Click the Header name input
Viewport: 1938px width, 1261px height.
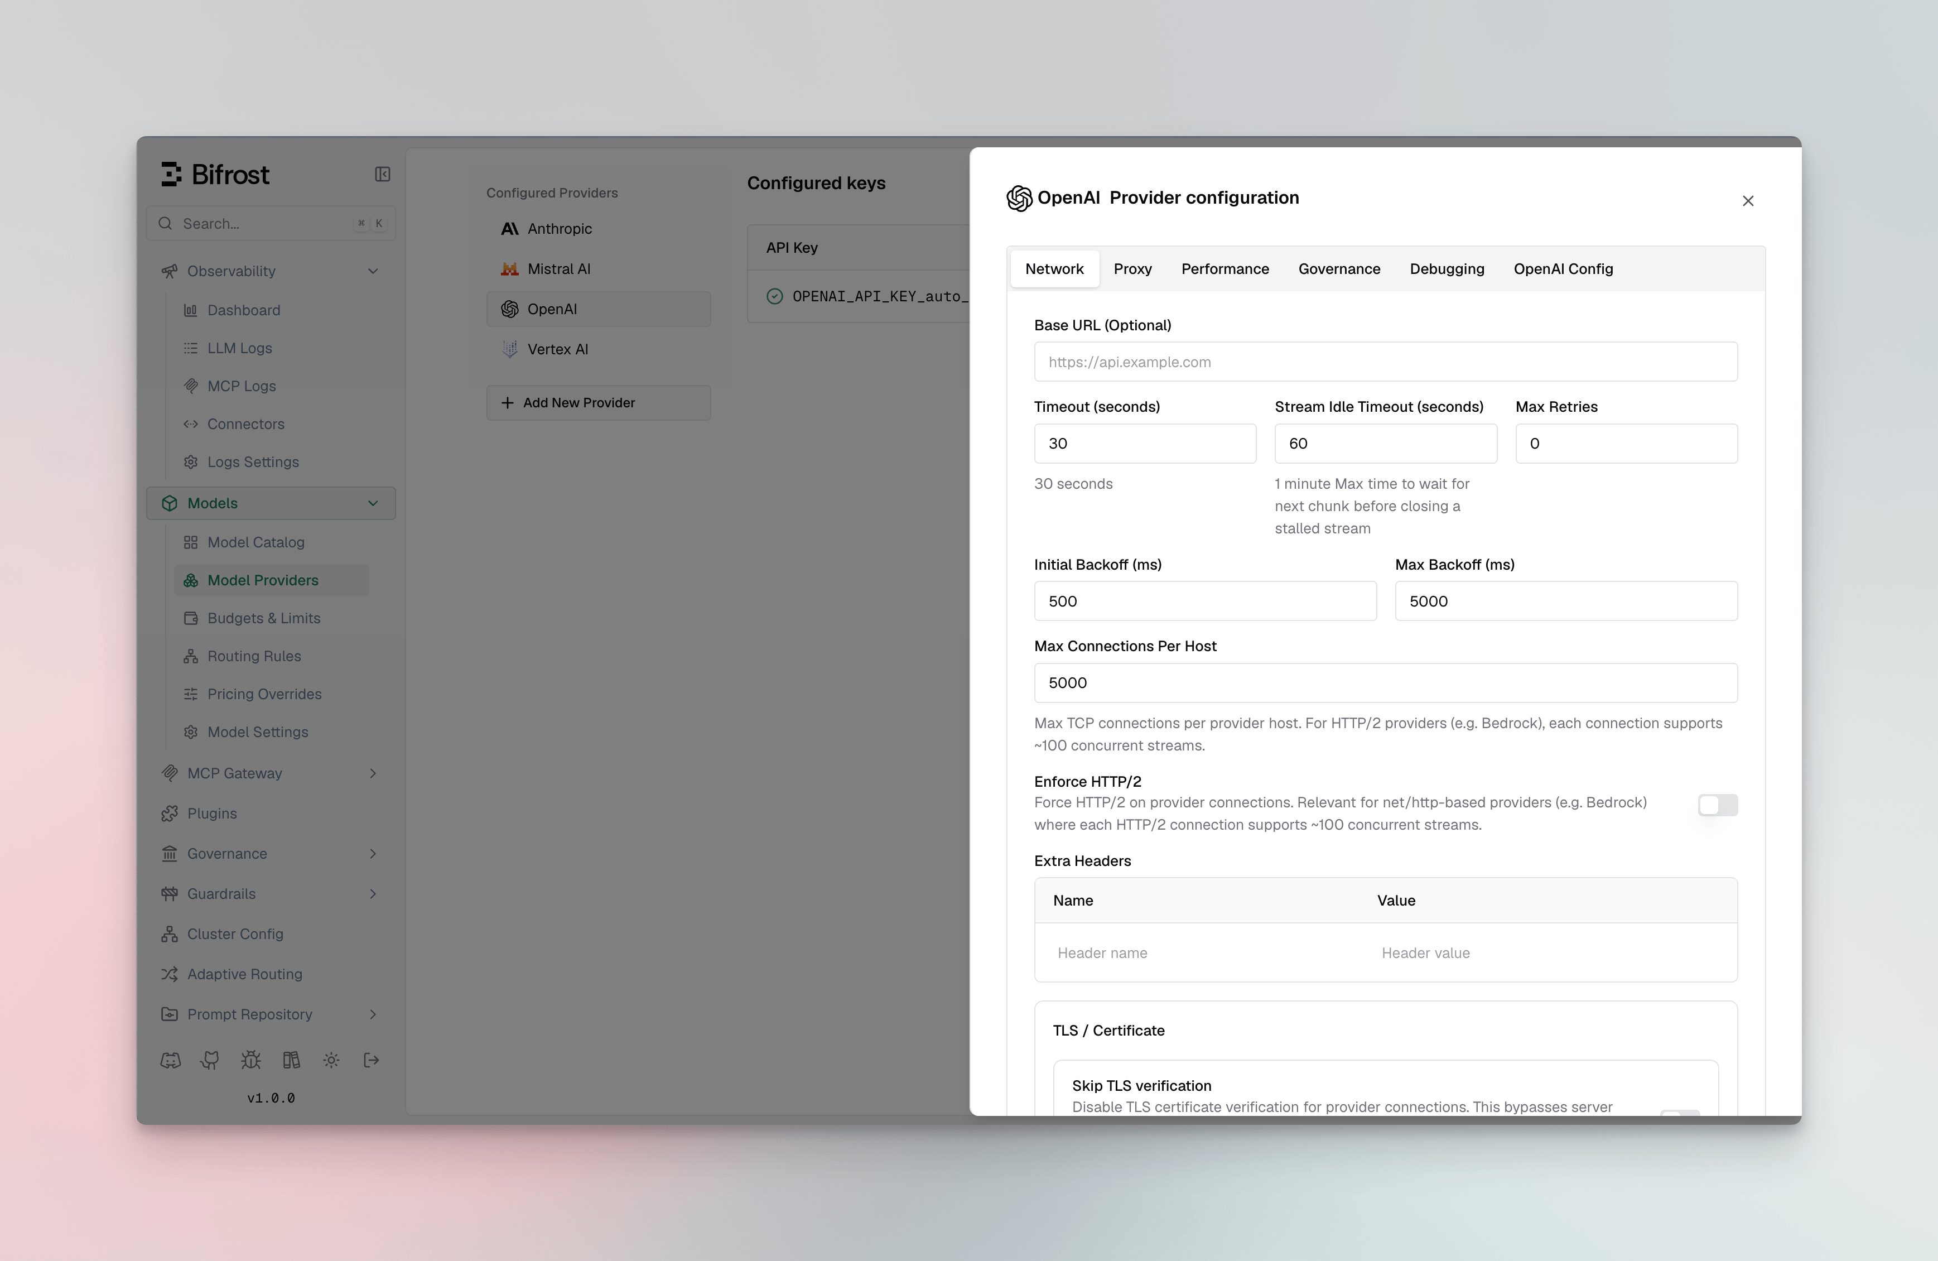pyautogui.click(x=1205, y=953)
